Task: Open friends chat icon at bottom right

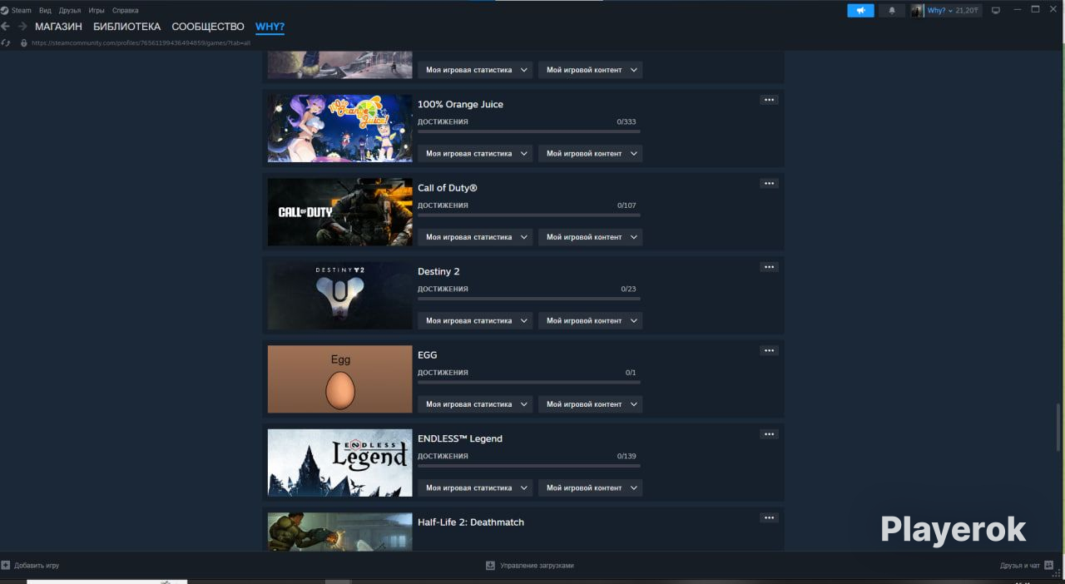Action: coord(1048,565)
